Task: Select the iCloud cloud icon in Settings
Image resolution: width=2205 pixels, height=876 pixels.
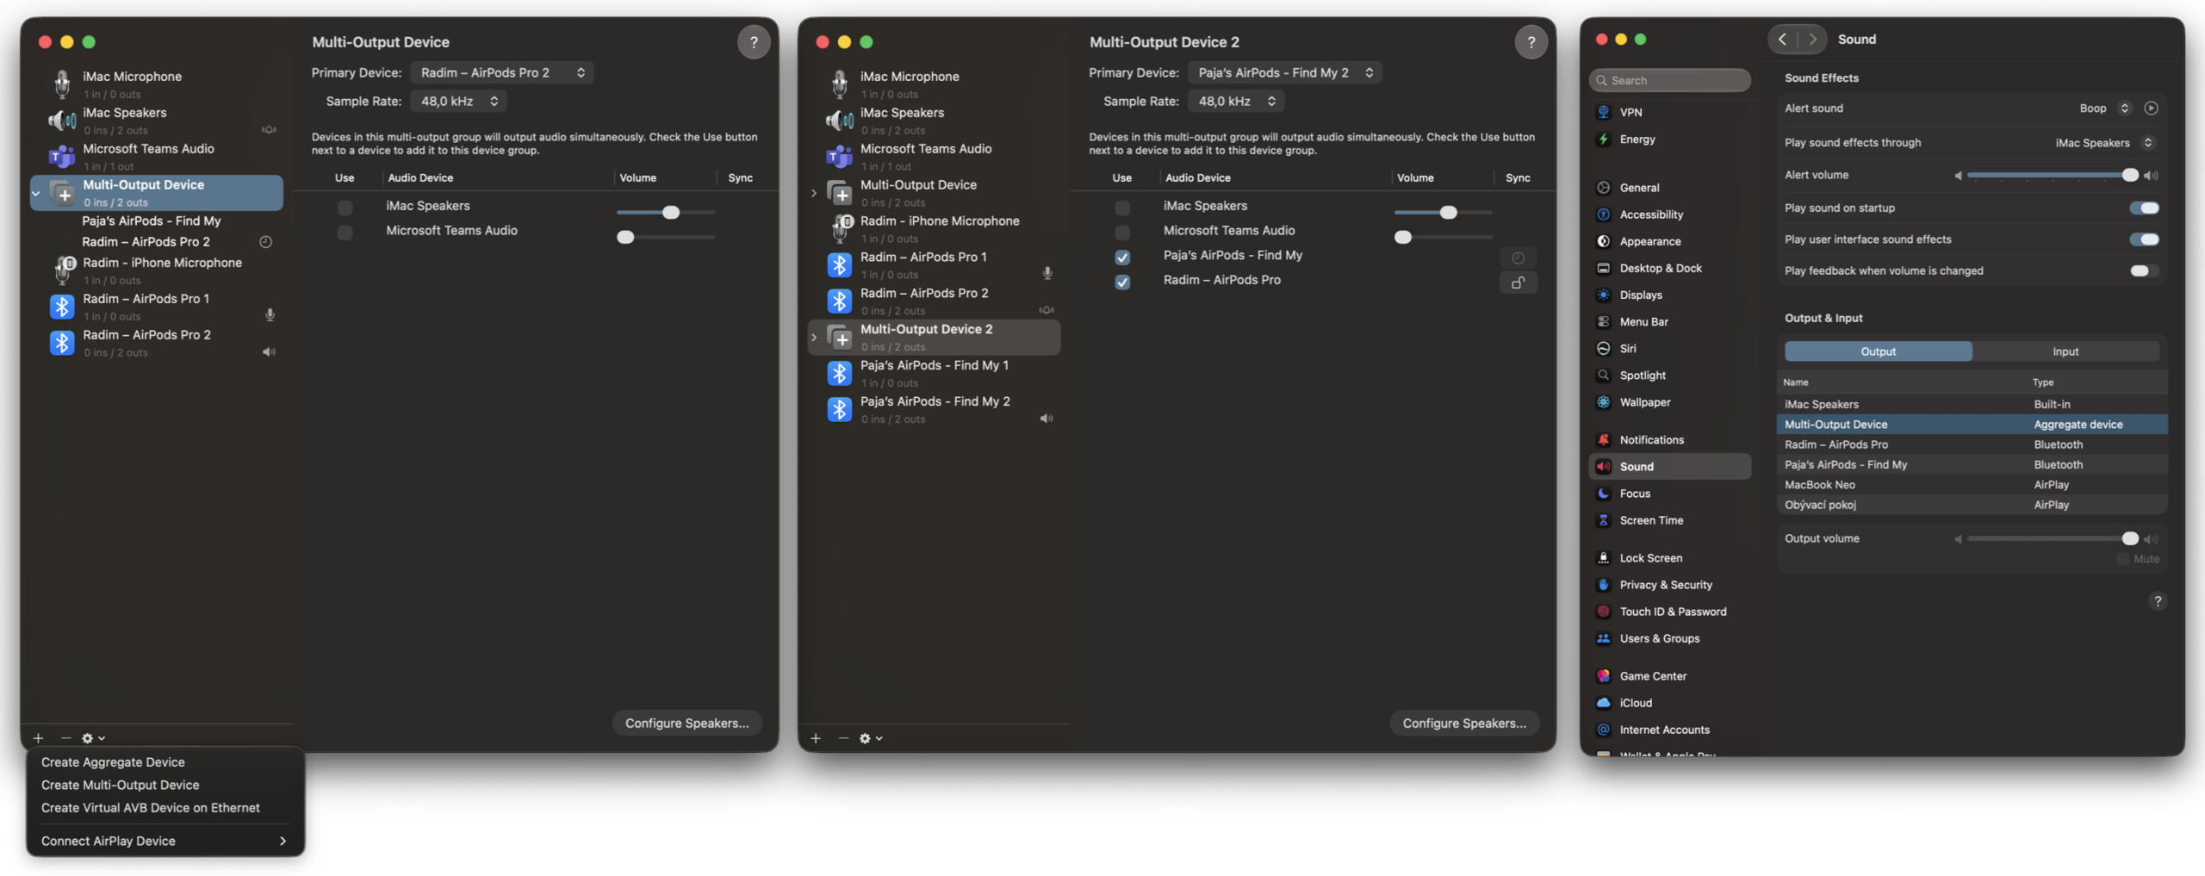Action: pyautogui.click(x=1603, y=703)
